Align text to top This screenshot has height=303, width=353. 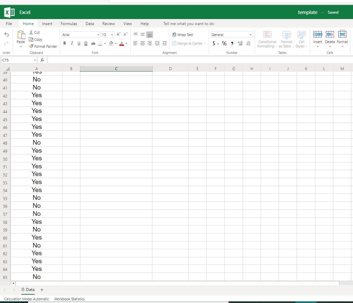tap(135, 34)
